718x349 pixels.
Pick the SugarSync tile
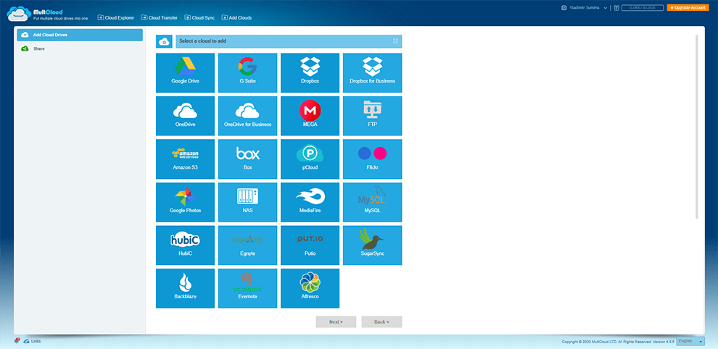click(x=372, y=245)
